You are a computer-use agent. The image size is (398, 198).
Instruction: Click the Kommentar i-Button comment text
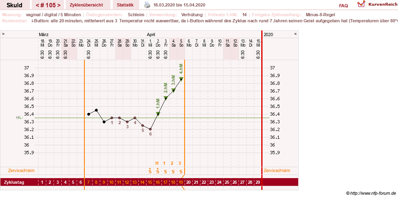click(x=215, y=21)
